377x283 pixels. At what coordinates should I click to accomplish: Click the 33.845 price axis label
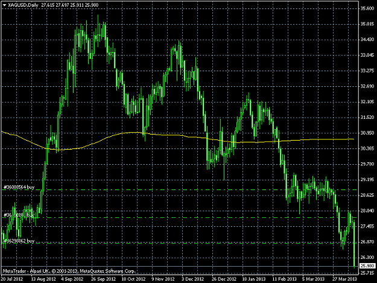[x=367, y=55]
